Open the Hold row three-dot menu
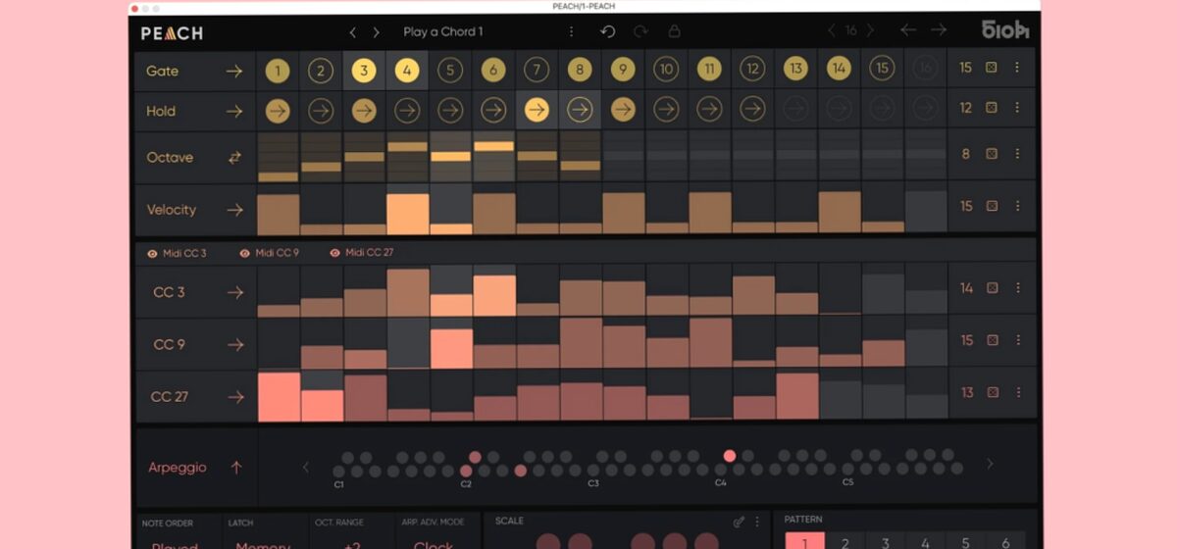Viewport: 1177px width, 549px height. (1017, 108)
